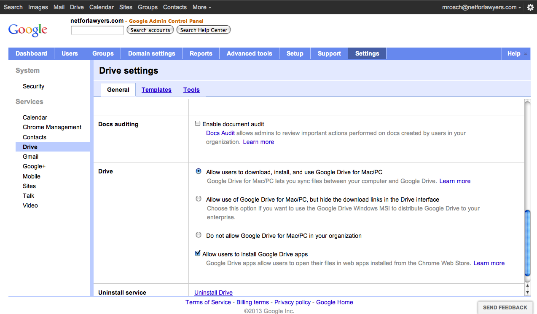This screenshot has width=537, height=314.
Task: Open Calendar service settings in sidebar
Action: [35, 117]
